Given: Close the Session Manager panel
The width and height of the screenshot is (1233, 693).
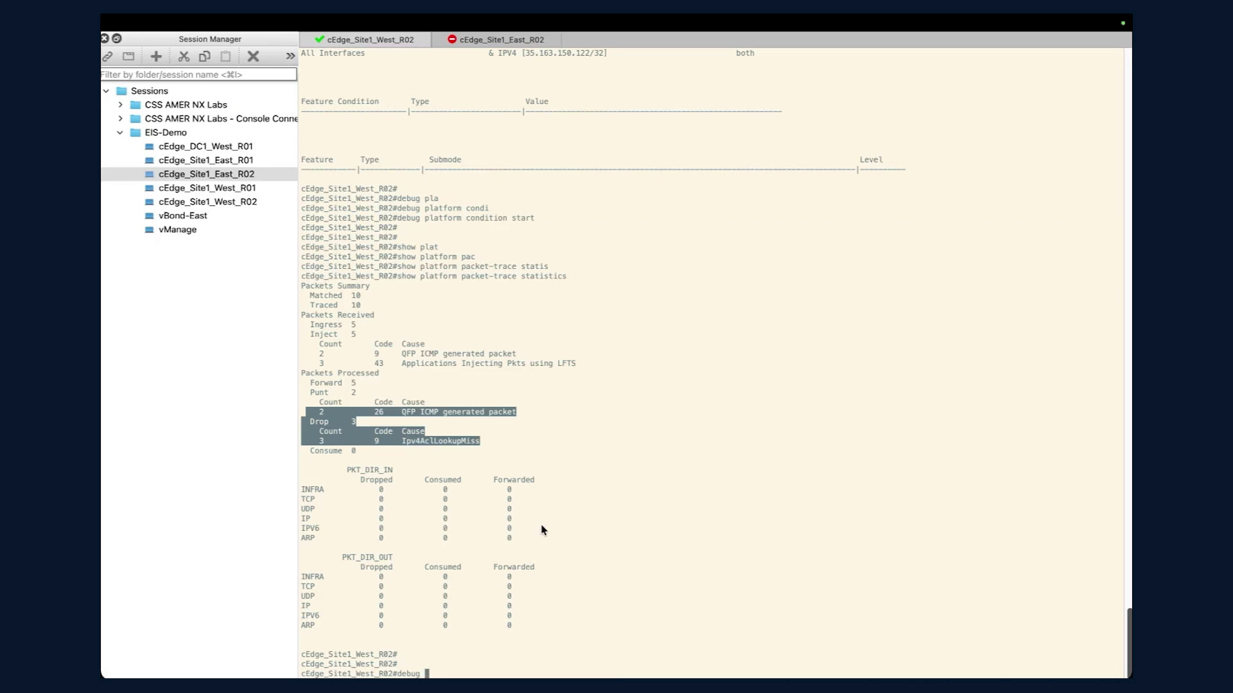Looking at the screenshot, I should 105,38.
